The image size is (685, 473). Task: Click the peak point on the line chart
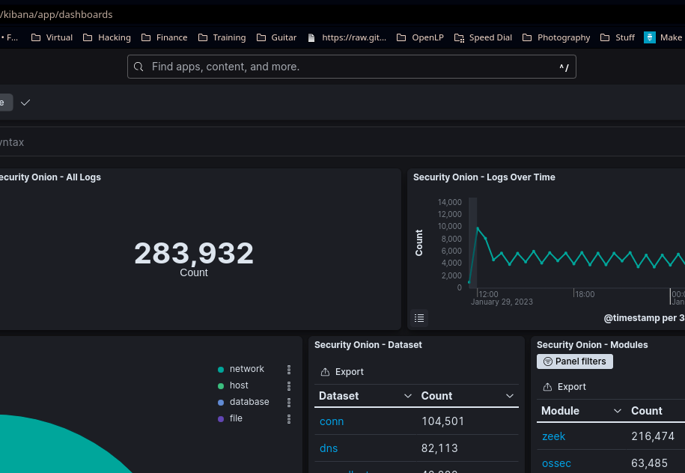click(478, 228)
